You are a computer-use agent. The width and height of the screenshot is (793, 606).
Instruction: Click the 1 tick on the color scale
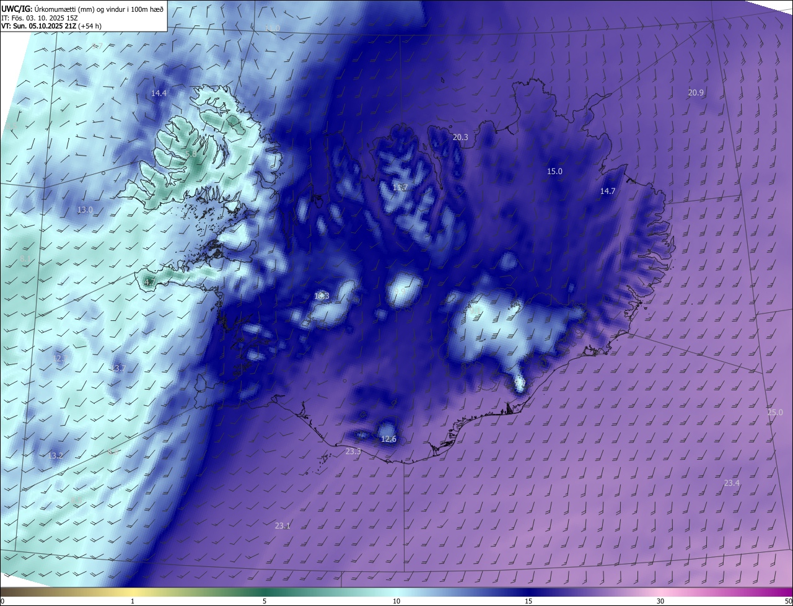pyautogui.click(x=133, y=601)
